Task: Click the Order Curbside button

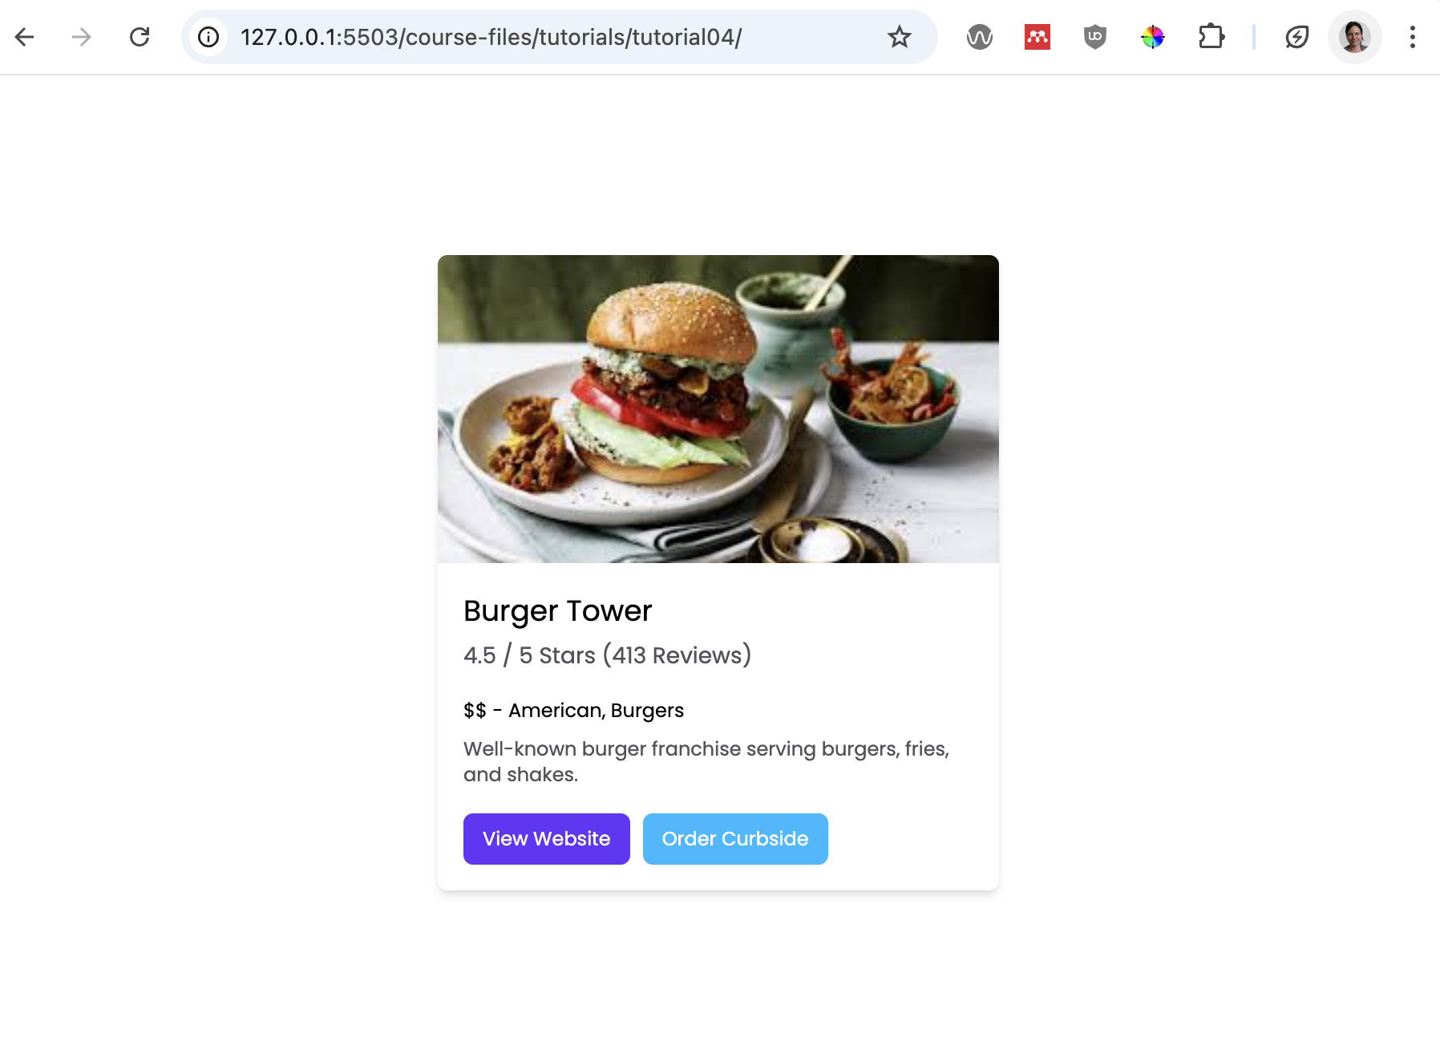Action: point(735,839)
